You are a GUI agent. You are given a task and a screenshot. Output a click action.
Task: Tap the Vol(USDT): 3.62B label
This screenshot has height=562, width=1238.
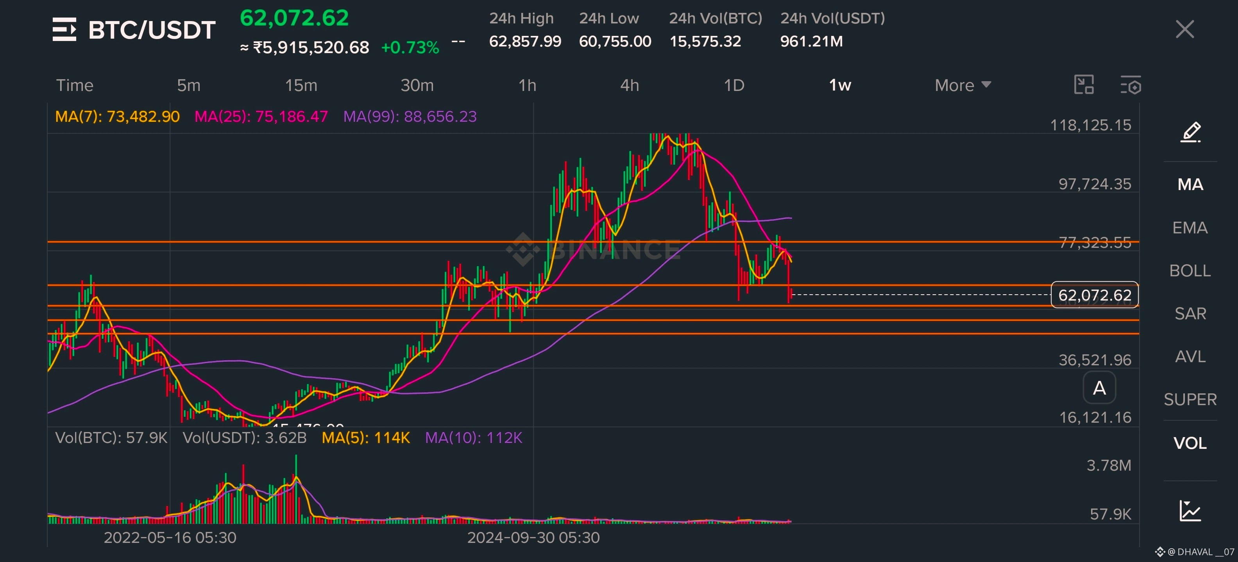click(244, 438)
